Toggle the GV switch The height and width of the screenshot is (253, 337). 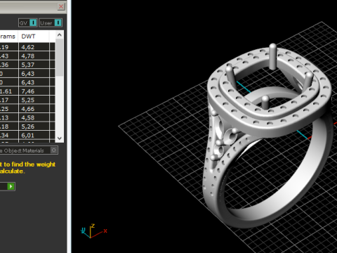click(28, 22)
